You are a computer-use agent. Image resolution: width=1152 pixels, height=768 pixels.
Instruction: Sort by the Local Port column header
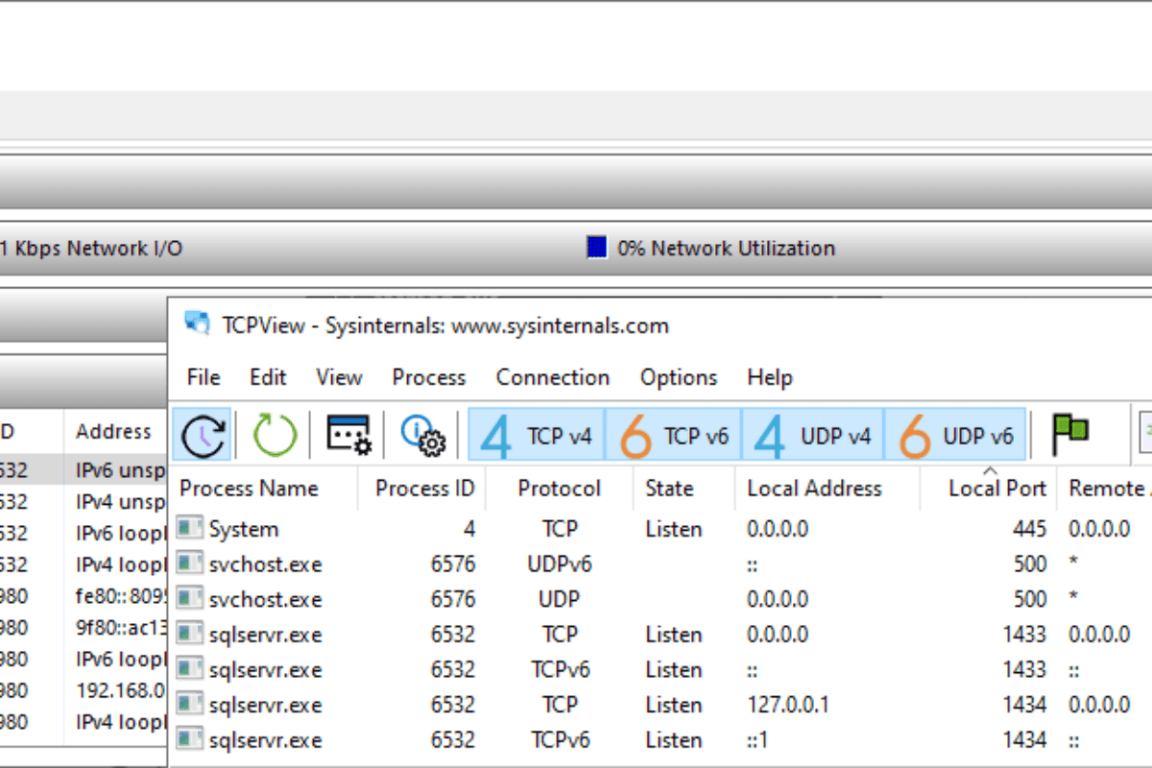pyautogui.click(x=996, y=488)
